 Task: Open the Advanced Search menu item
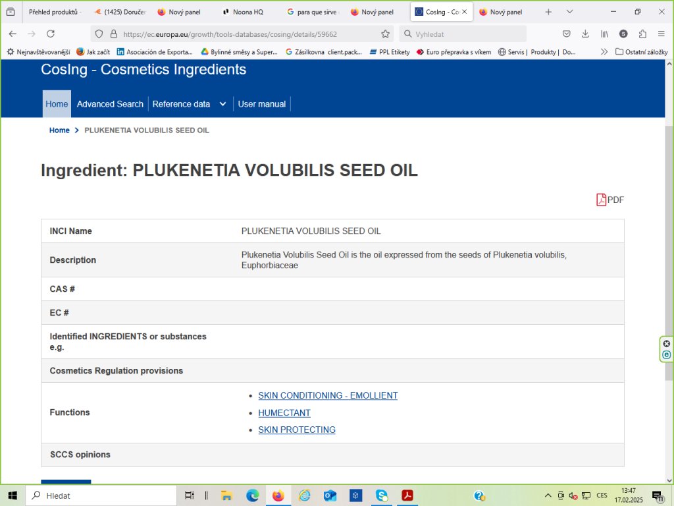point(110,104)
